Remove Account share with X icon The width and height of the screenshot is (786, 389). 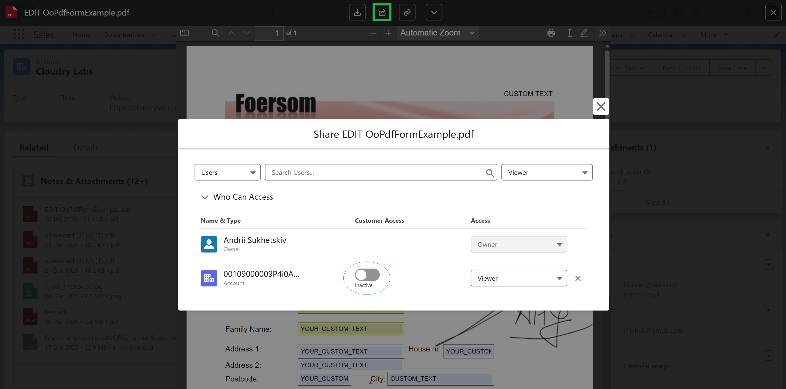click(578, 278)
